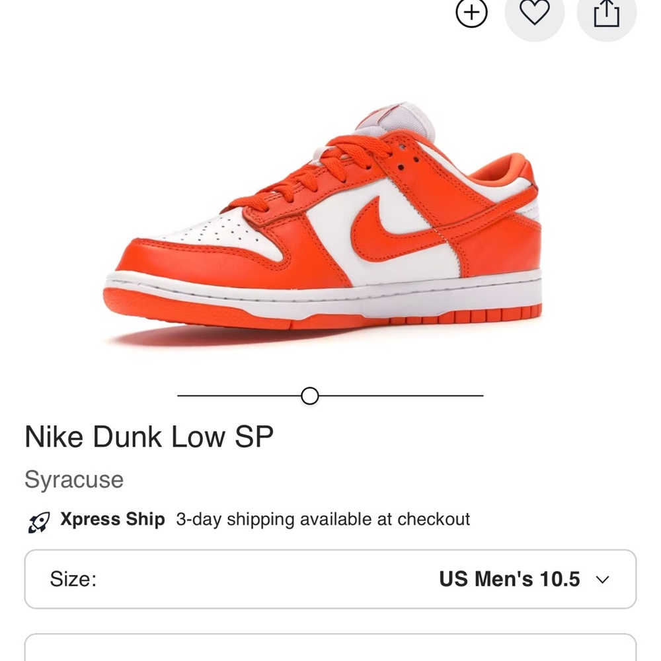The width and height of the screenshot is (661, 661).
Task: Tap the sneaker product photo
Action: click(x=324, y=218)
